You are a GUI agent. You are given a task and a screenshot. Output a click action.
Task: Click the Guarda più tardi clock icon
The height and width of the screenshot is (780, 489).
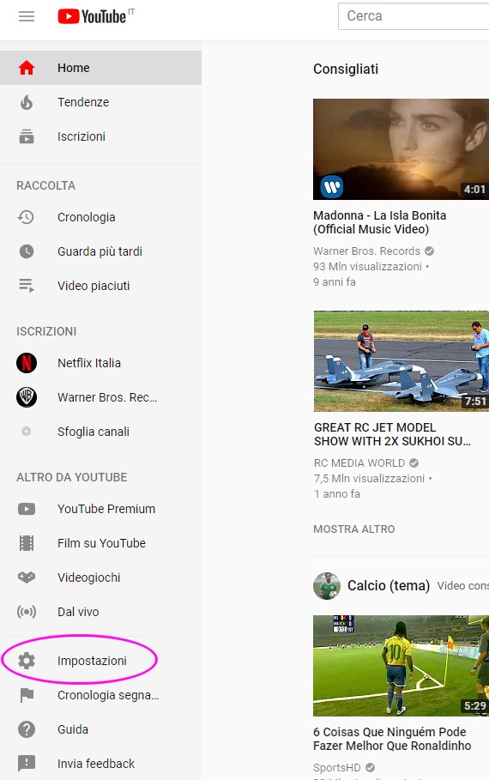pyautogui.click(x=27, y=251)
